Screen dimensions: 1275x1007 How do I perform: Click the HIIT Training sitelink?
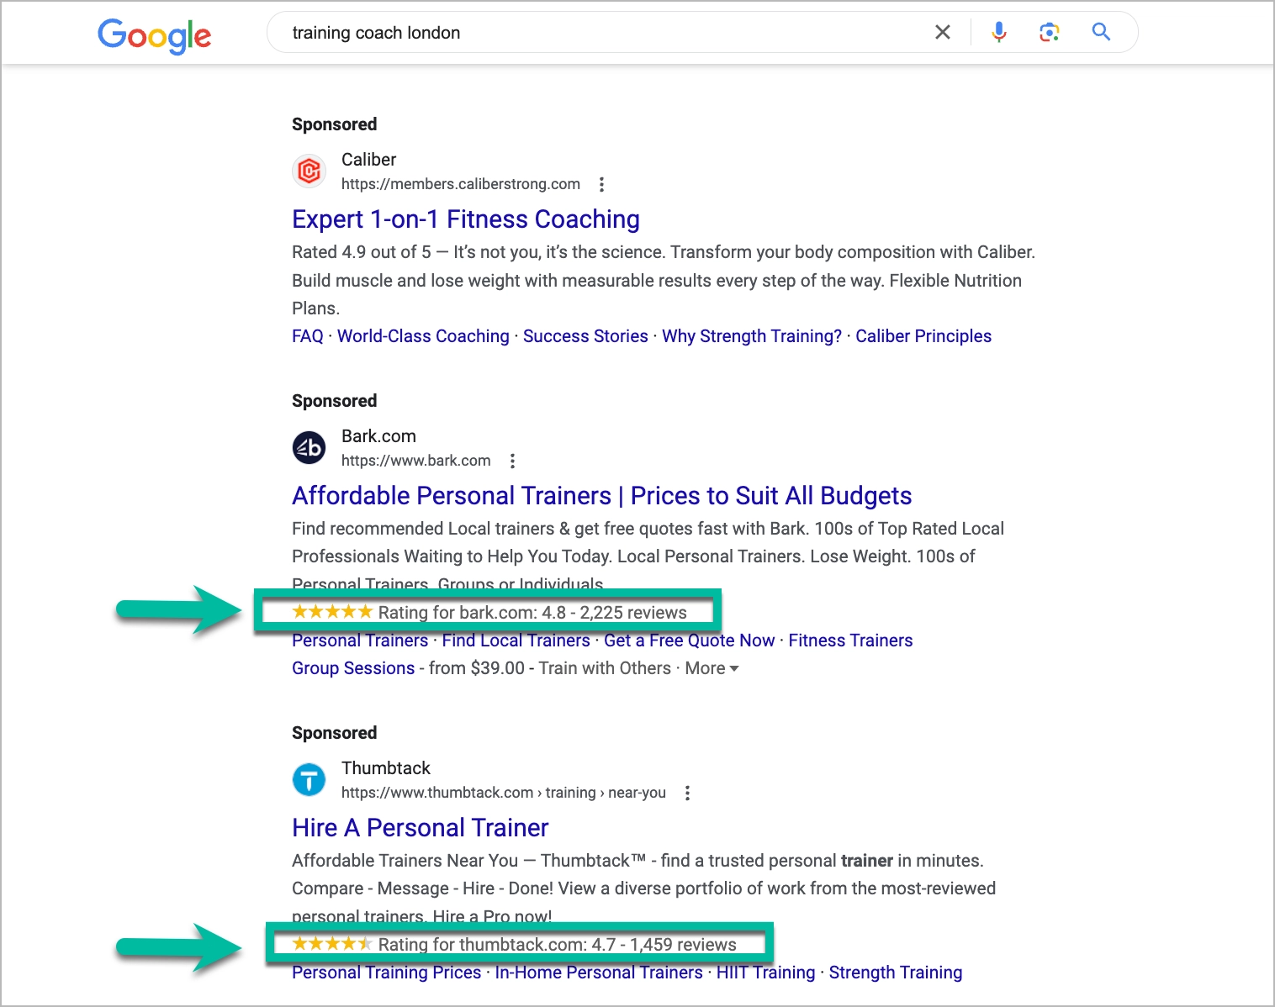coord(765,972)
